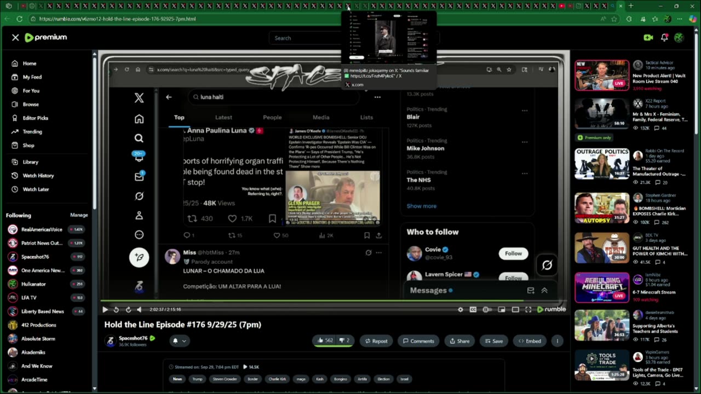The width and height of the screenshot is (701, 394).
Task: Close the Rumble sidebar menu with the X
Action: click(15, 37)
